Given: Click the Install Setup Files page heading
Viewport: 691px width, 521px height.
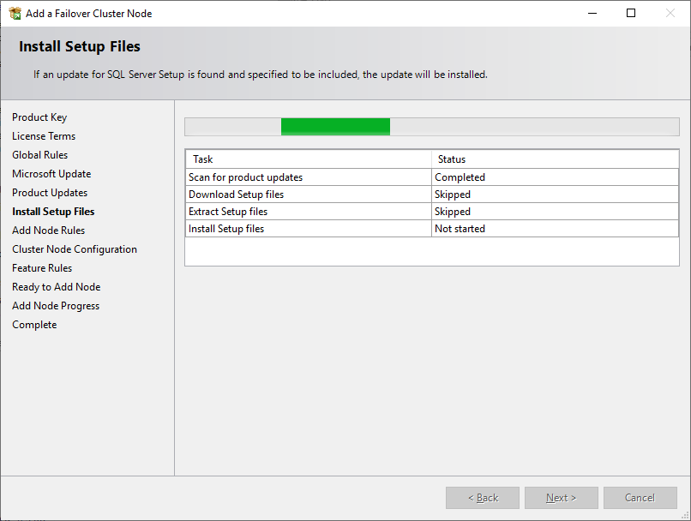Looking at the screenshot, I should (x=80, y=46).
